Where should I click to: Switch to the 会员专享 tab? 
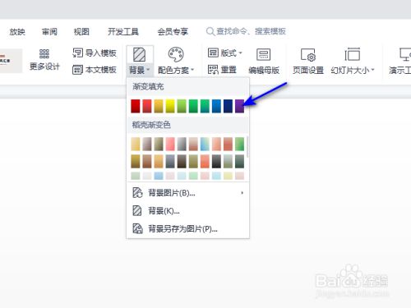[173, 32]
